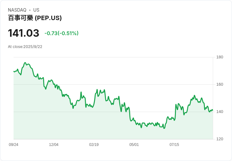232x161 pixels.
Task: Click the chart line's rightmost end point
Action: [x=213, y=110]
